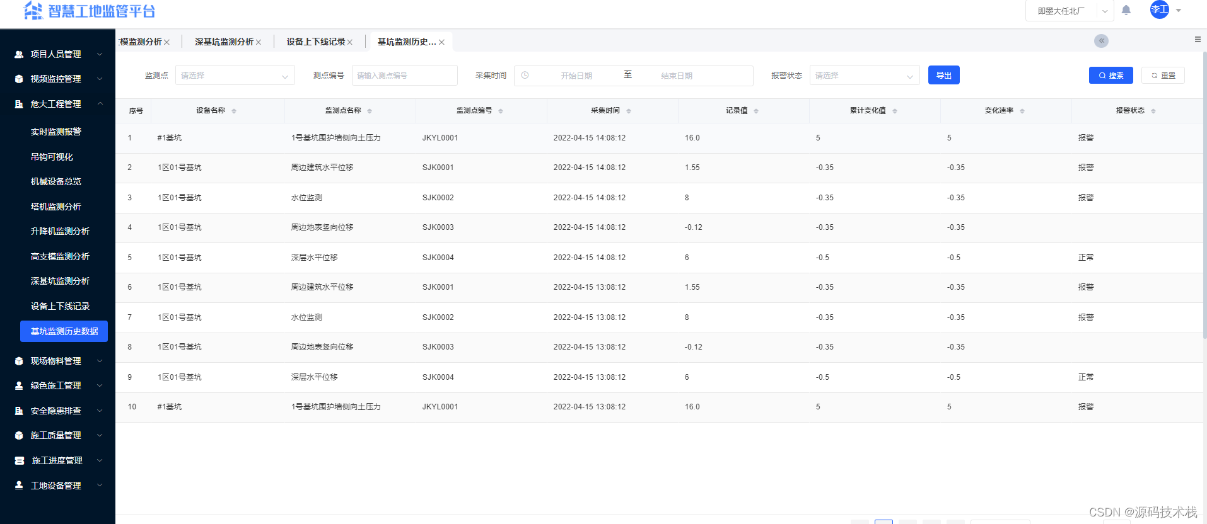Click the notification bell icon
Image resolution: width=1207 pixels, height=524 pixels.
(x=1126, y=10)
